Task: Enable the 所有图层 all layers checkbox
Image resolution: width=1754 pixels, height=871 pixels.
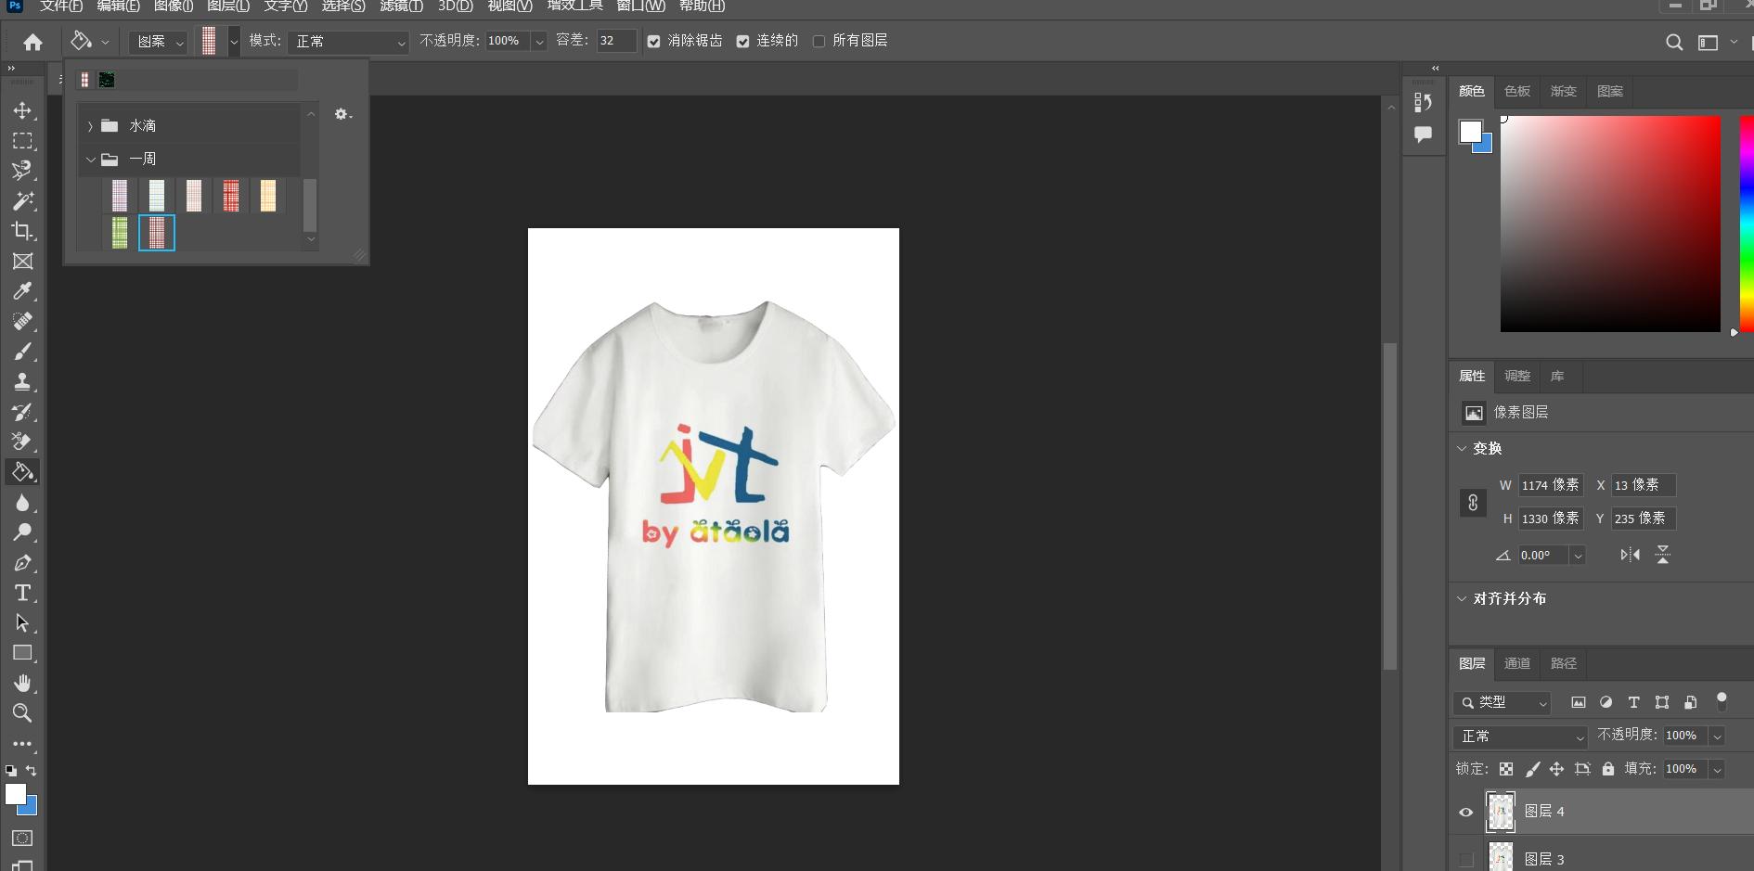Action: coord(819,42)
